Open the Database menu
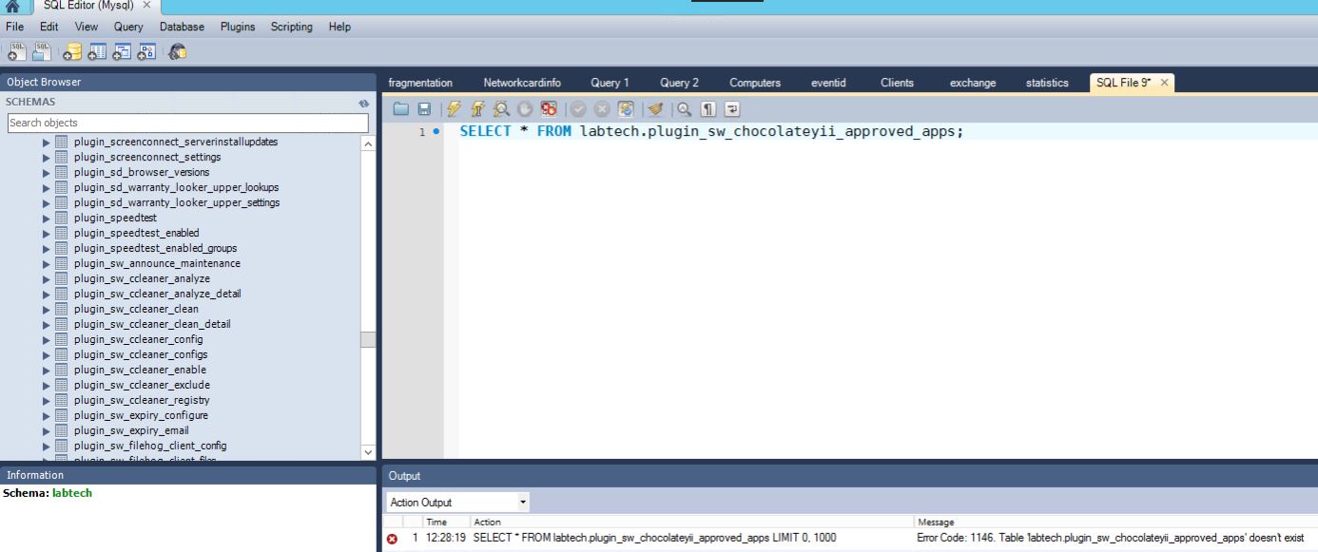Image resolution: width=1318 pixels, height=552 pixels. [x=182, y=27]
